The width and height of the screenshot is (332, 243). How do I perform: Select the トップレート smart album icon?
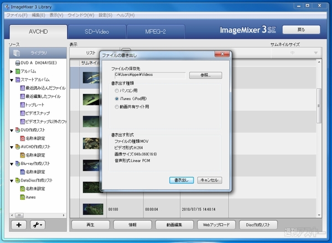[x=20, y=104]
